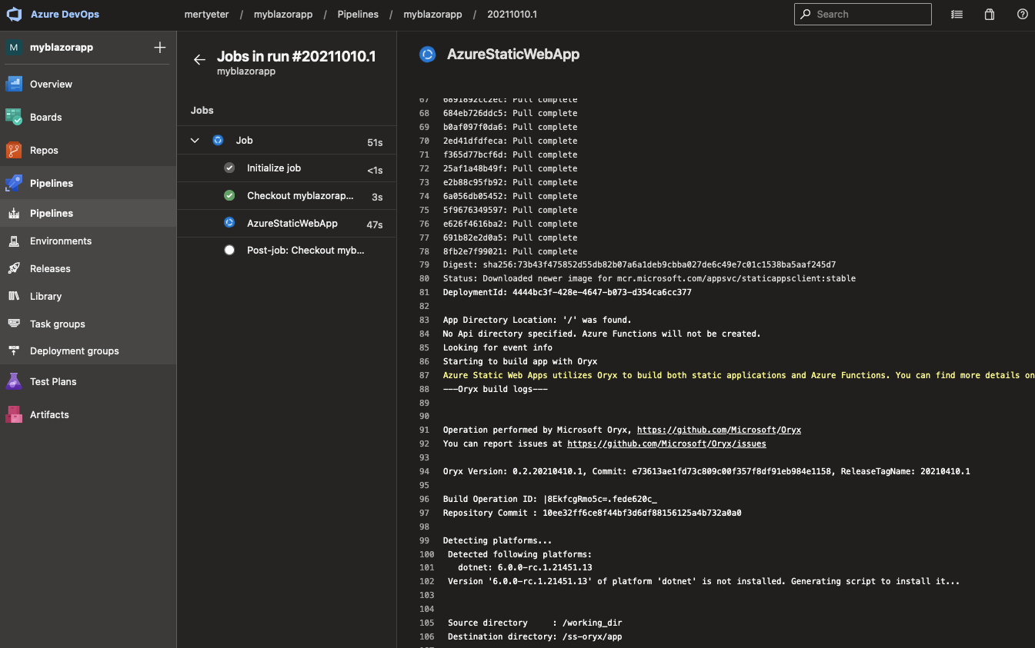The height and width of the screenshot is (648, 1035).
Task: Click the success icon for Checkout step
Action: click(x=229, y=196)
